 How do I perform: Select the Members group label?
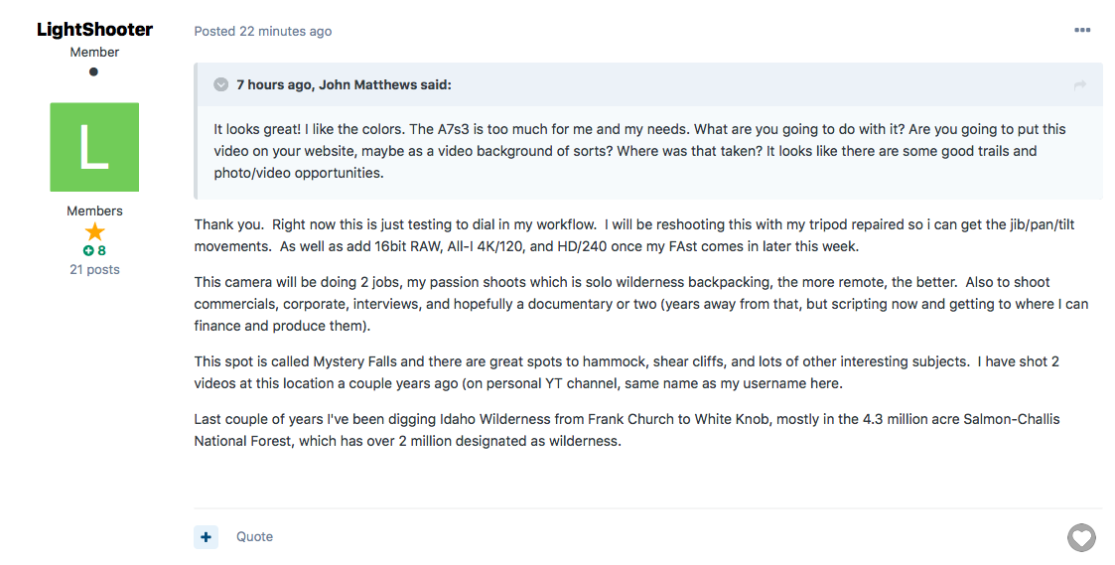click(x=94, y=211)
